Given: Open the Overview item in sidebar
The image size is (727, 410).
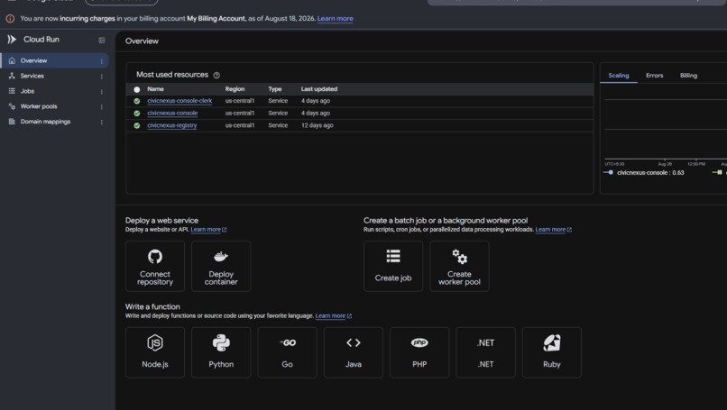Looking at the screenshot, I should 55,60.
